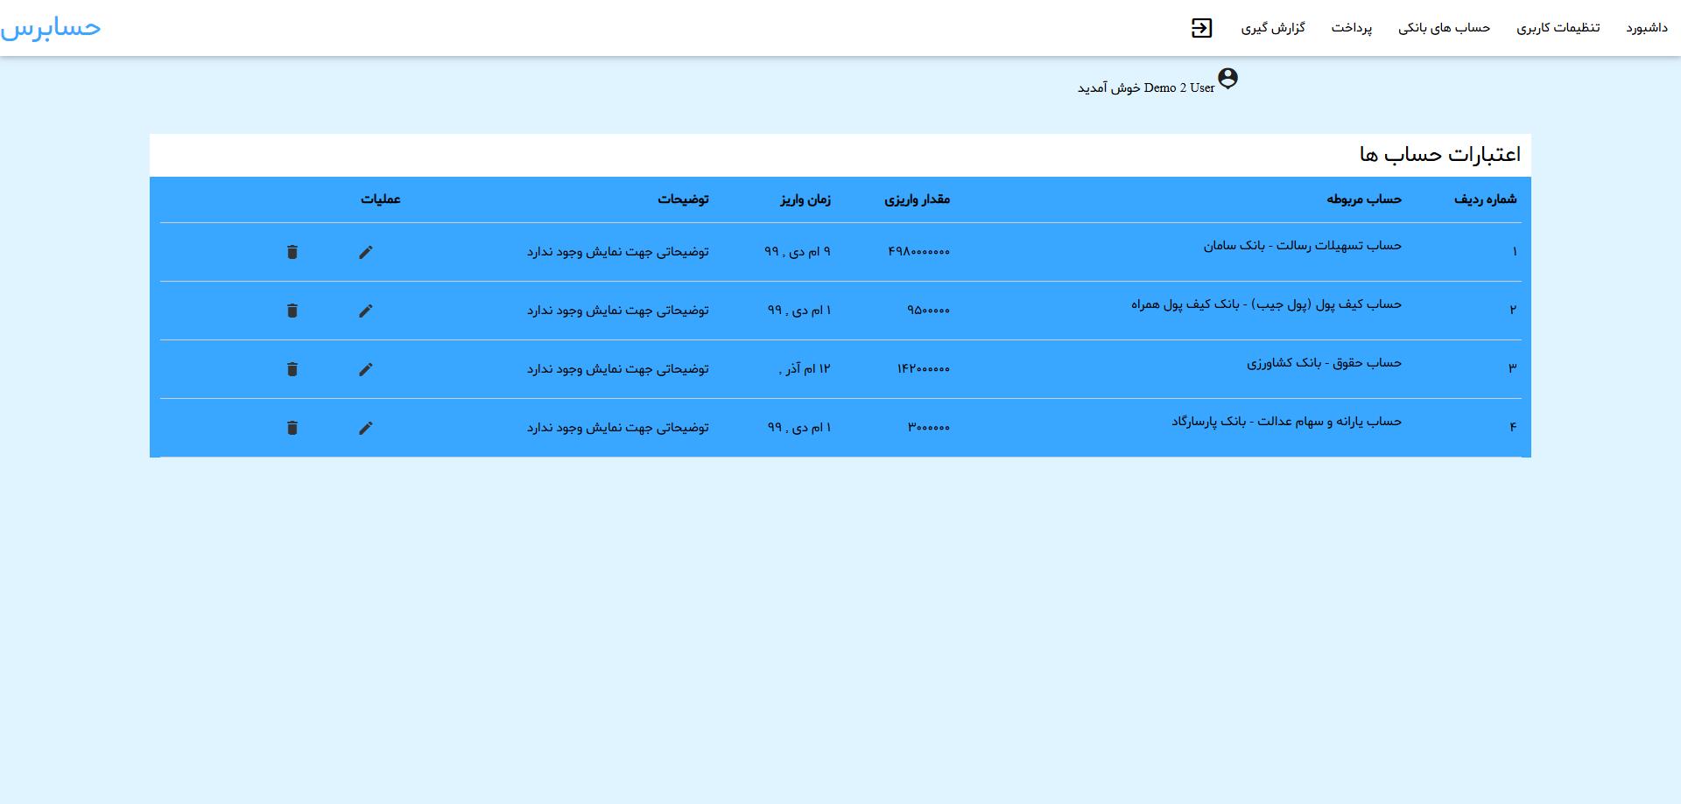
Task: Delete the بانک پاسارگاد account row
Action: [292, 428]
